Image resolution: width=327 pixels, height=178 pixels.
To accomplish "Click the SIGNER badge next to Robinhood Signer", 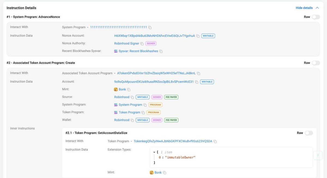I will pos(151,43).
